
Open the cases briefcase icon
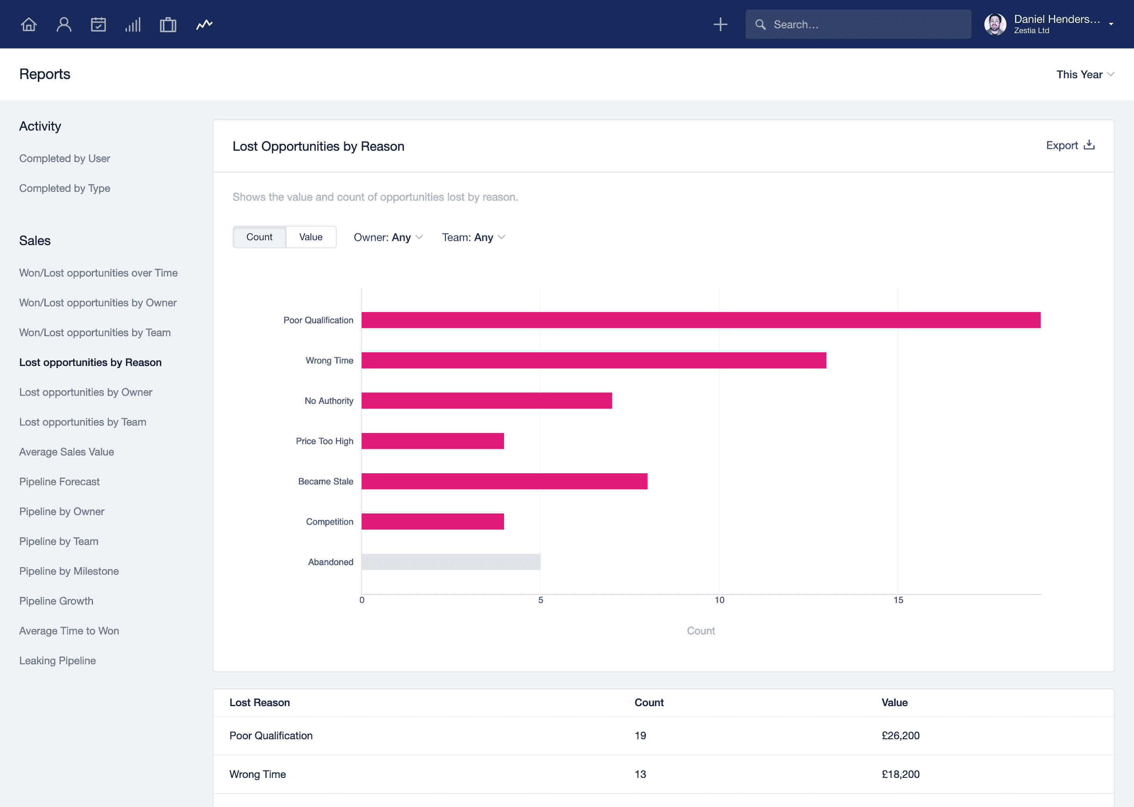168,24
